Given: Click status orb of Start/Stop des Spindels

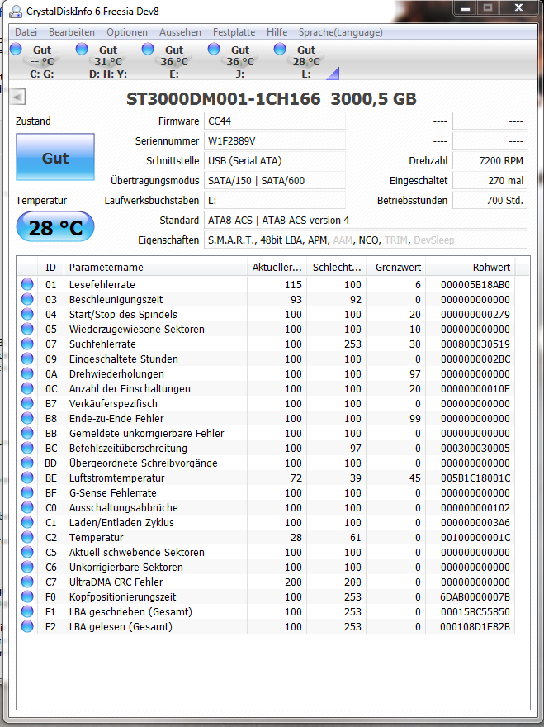Looking at the screenshot, I should 27,314.
